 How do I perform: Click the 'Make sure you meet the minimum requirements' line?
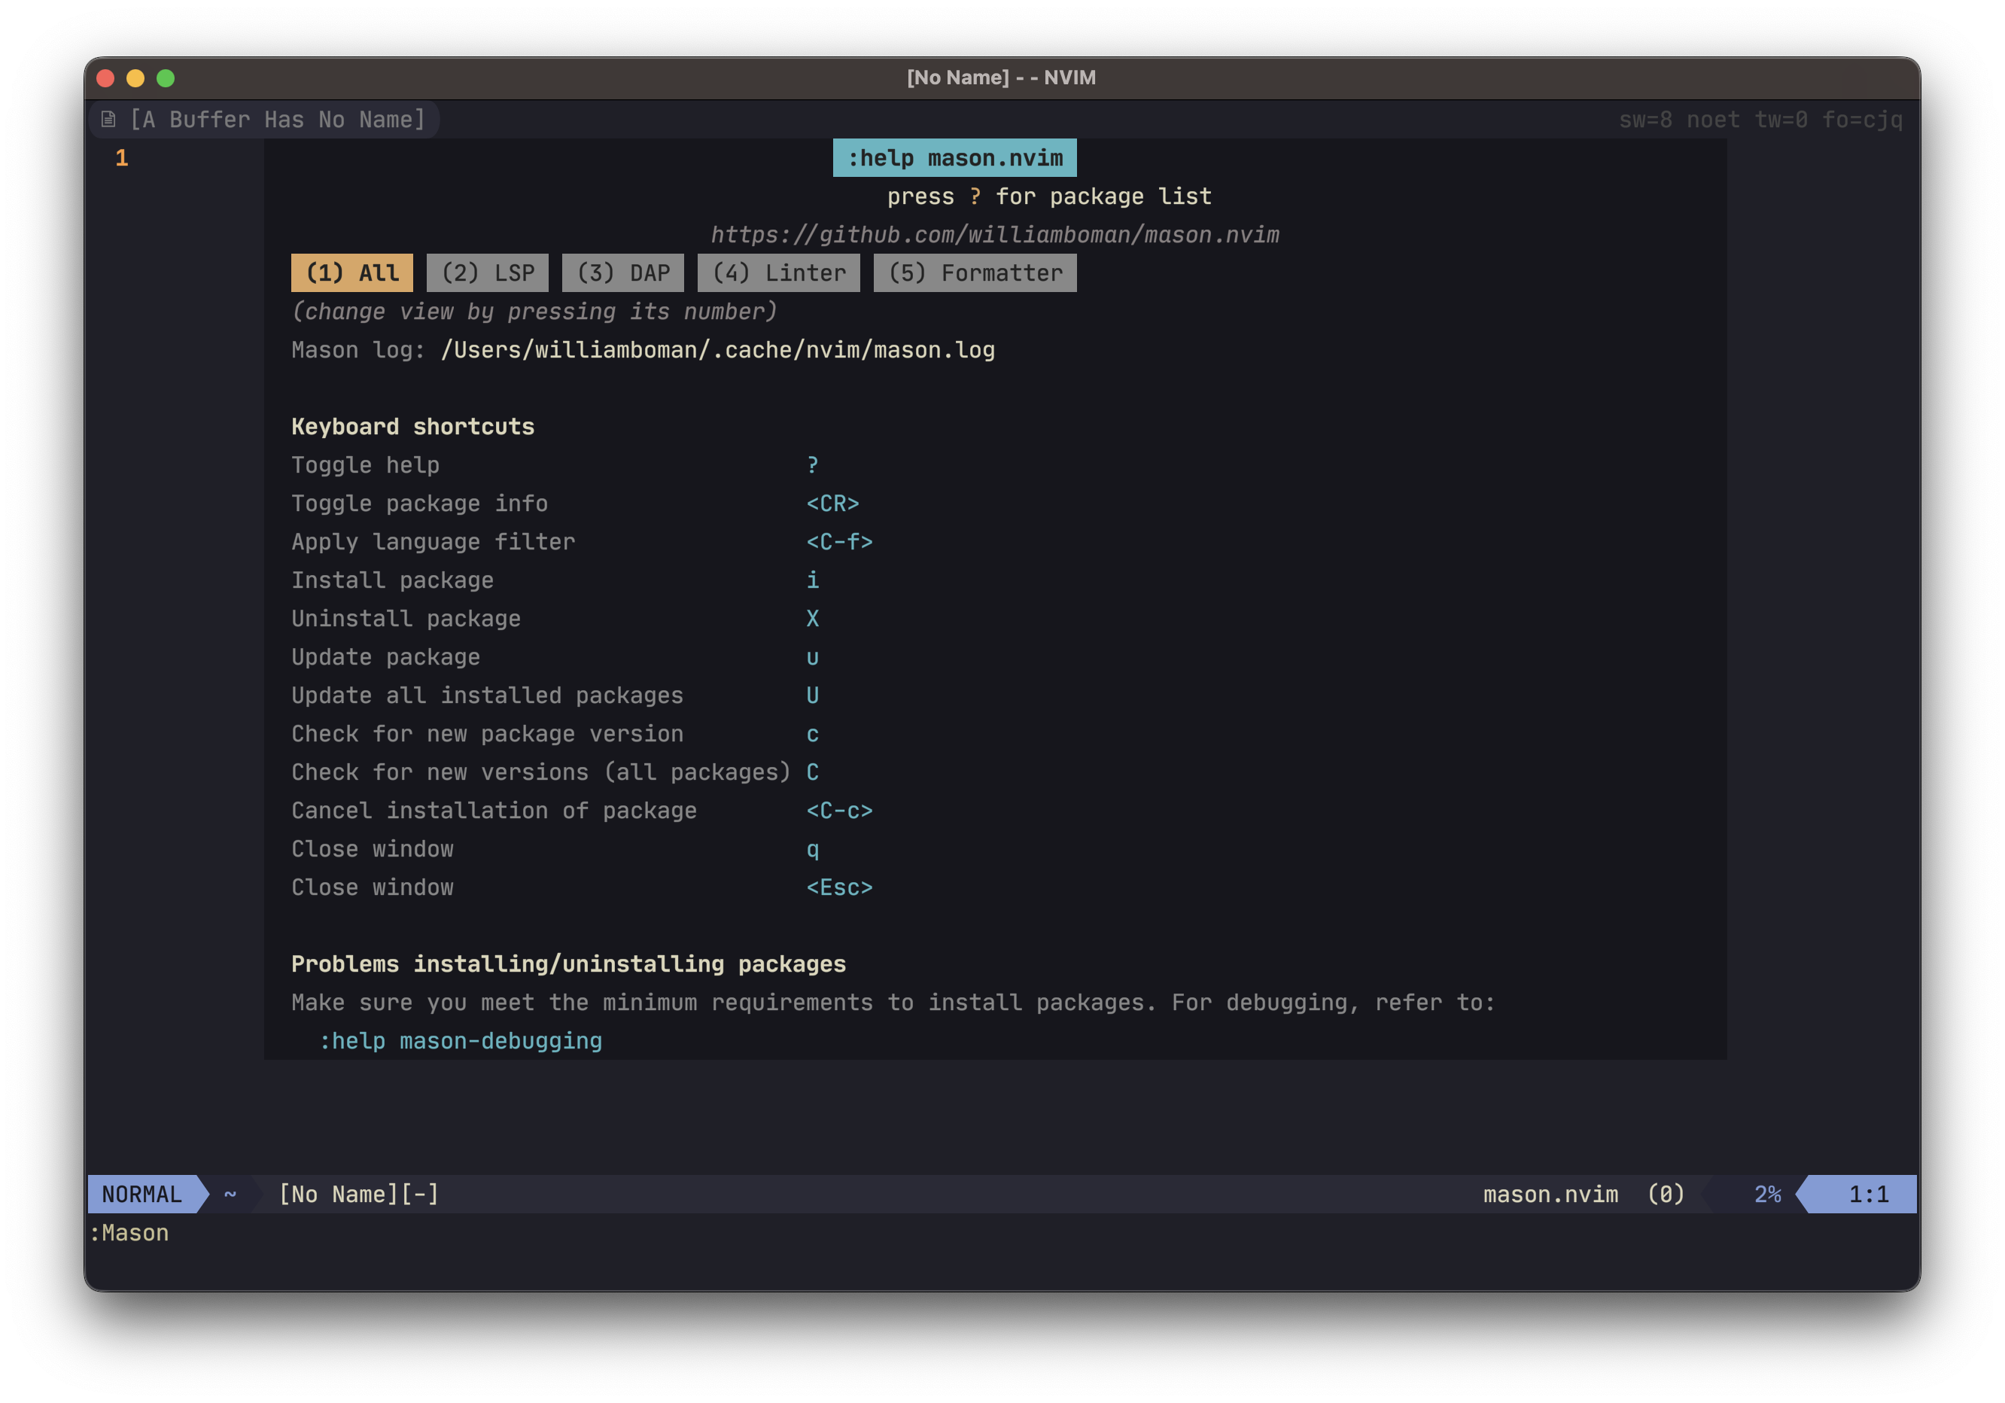click(x=893, y=1003)
